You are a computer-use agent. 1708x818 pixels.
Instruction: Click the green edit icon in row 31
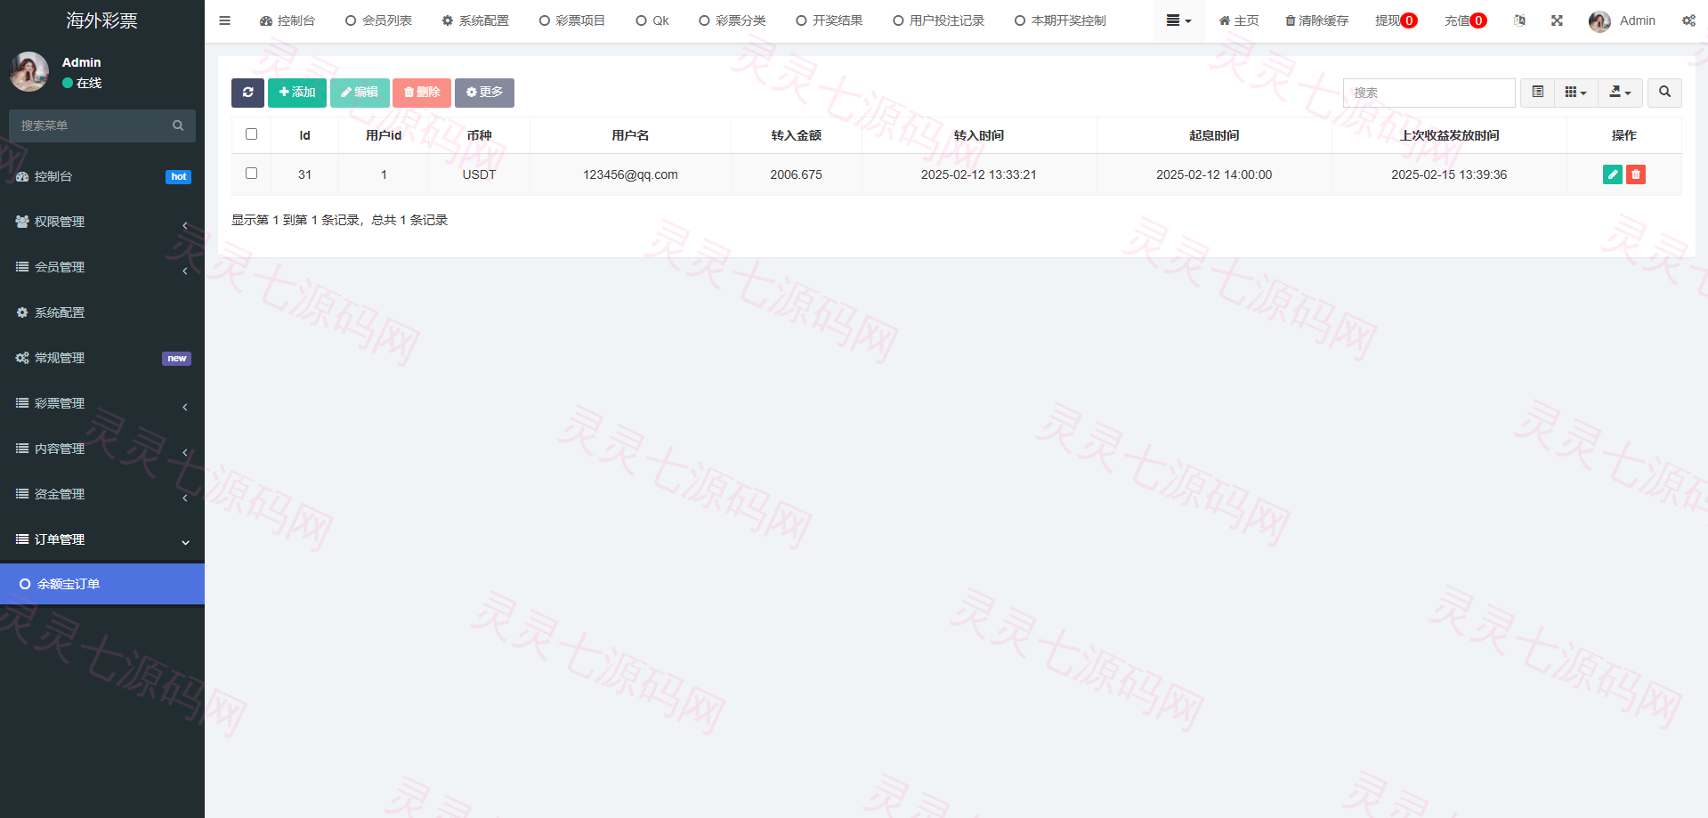click(1612, 174)
